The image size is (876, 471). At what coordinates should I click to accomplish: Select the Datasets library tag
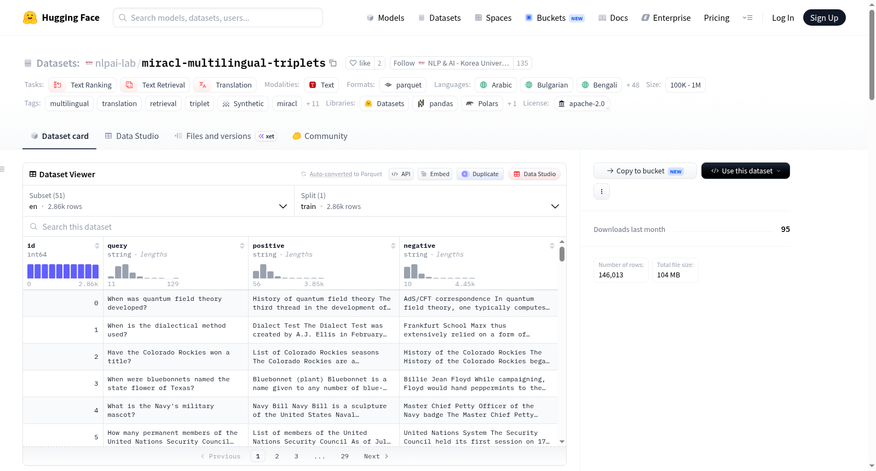point(384,103)
